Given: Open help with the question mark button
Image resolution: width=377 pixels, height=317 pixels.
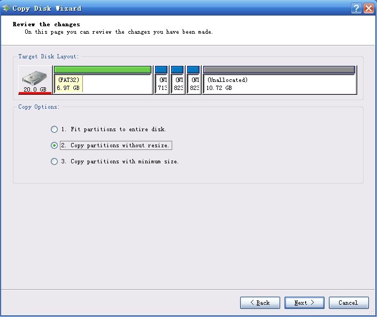Looking at the screenshot, I should (356, 8).
